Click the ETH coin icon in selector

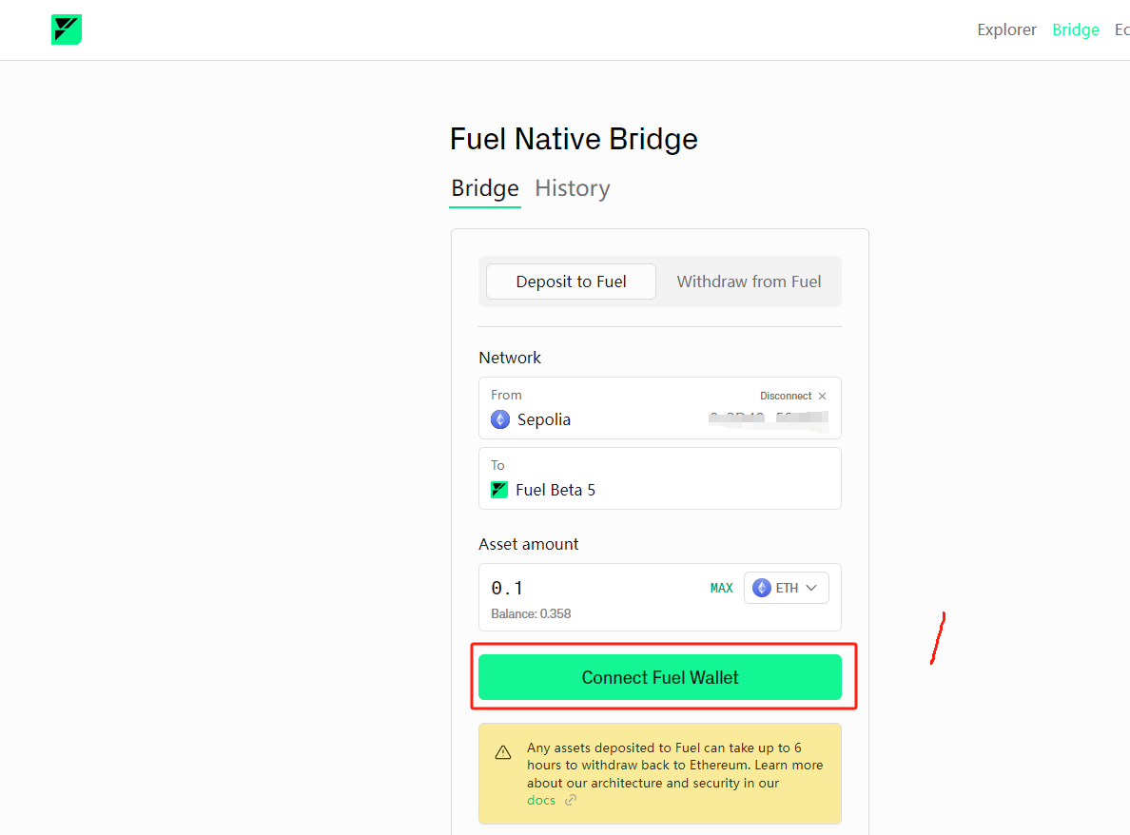tap(762, 588)
